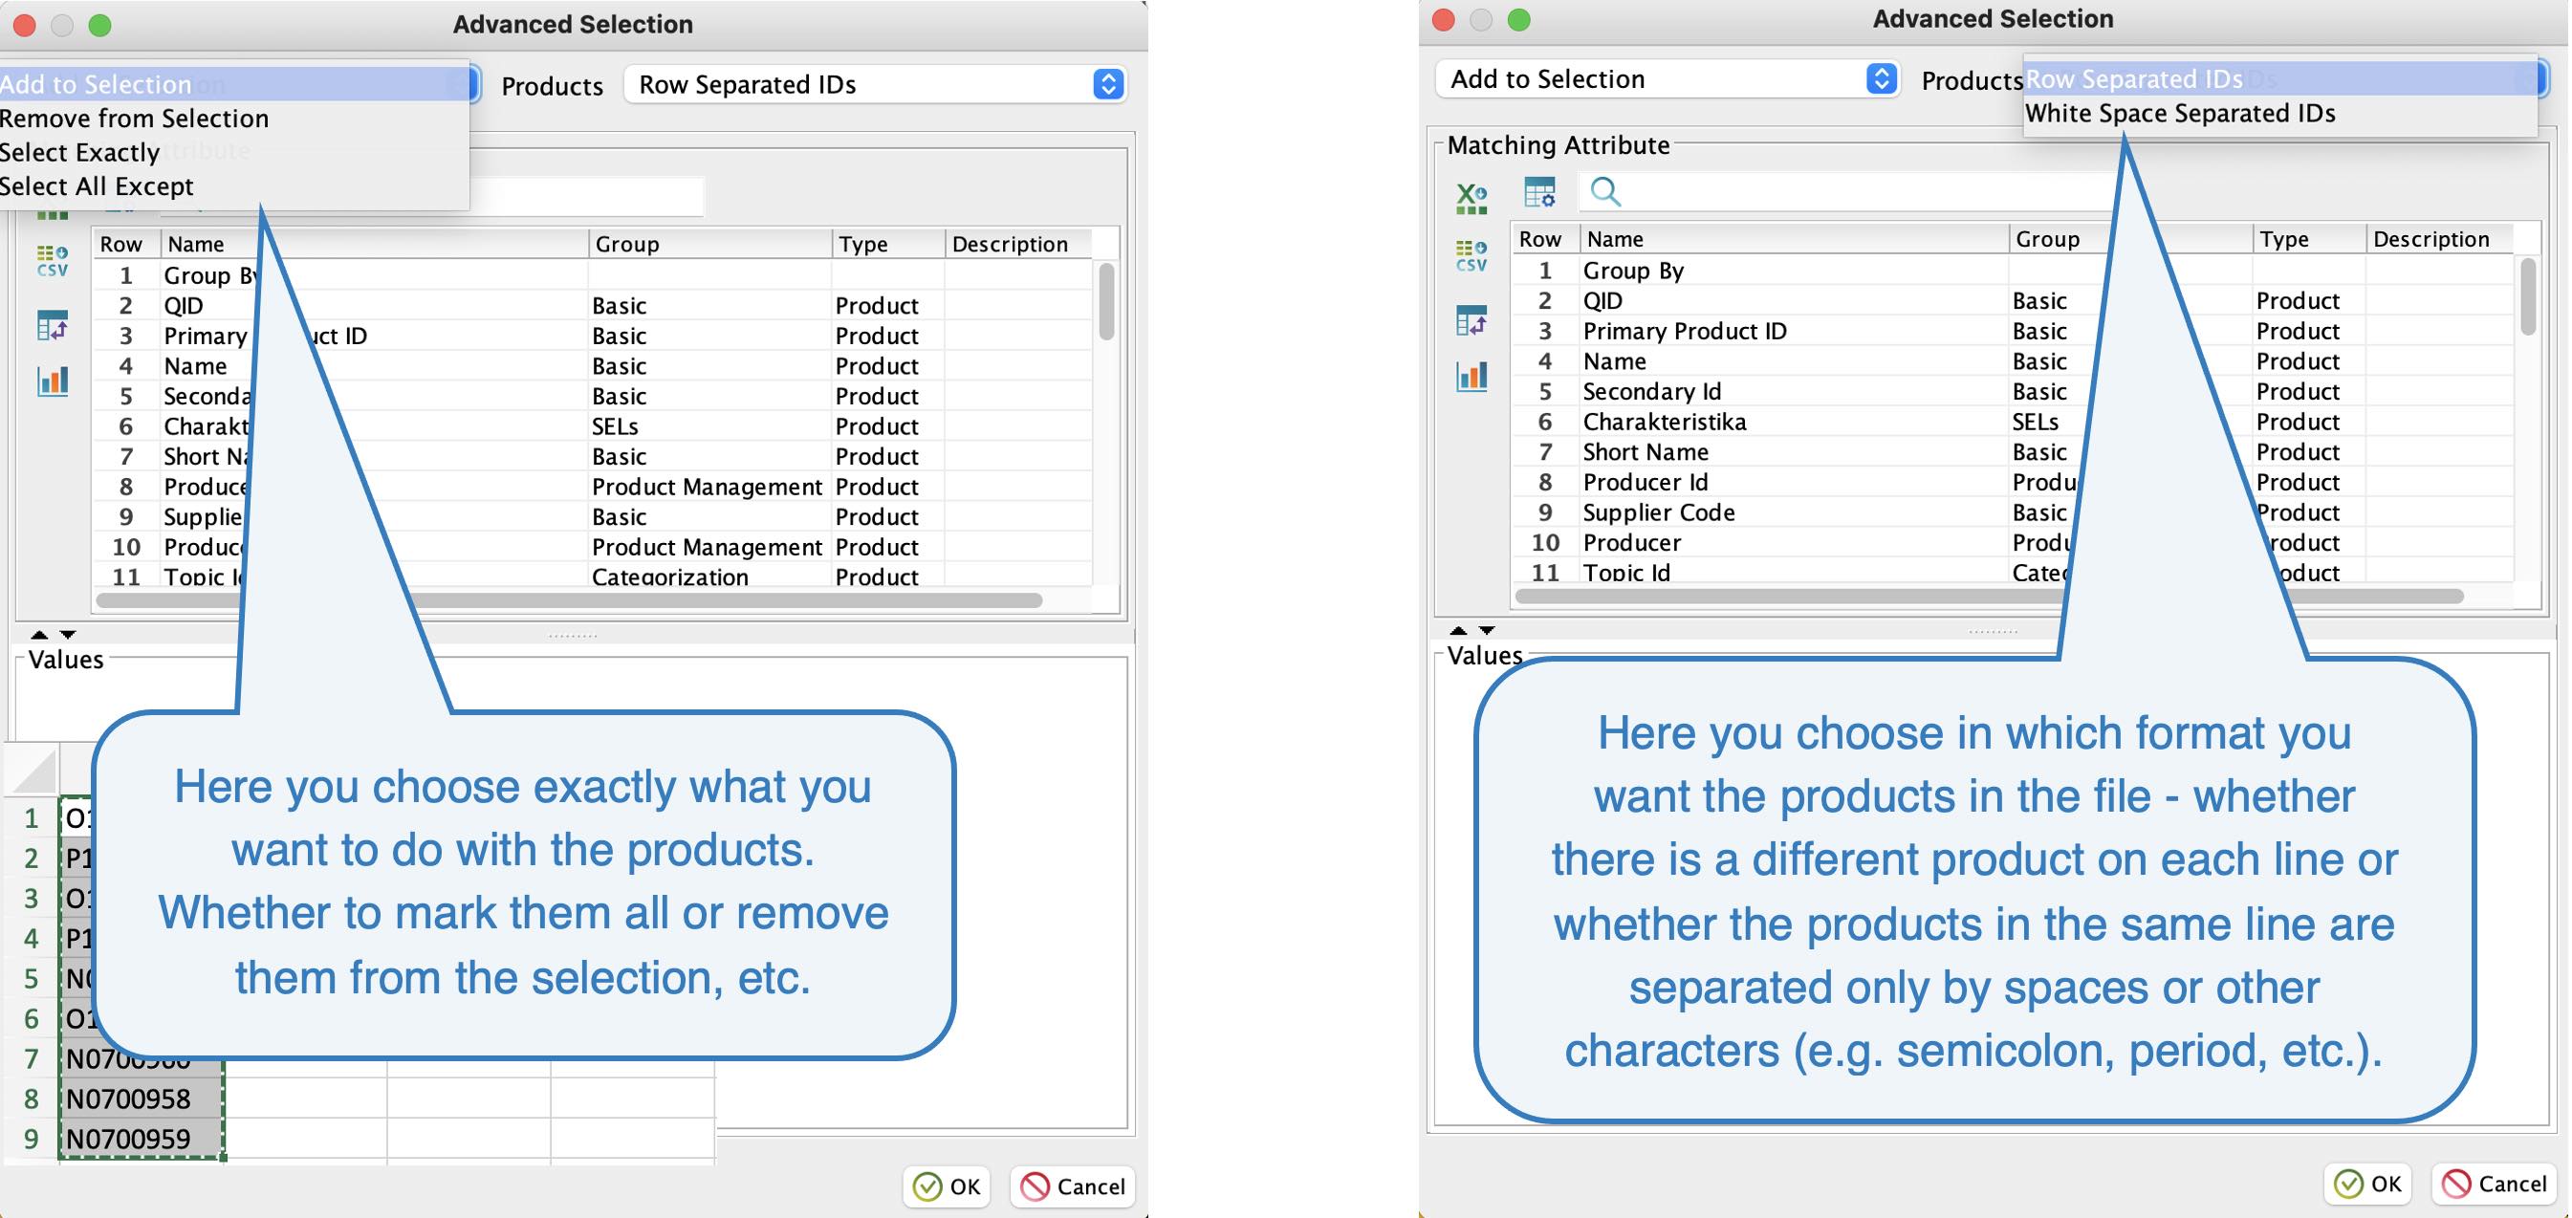Image resolution: width=2572 pixels, height=1218 pixels.
Task: Close the left Advanced Selection window with red button
Action: [x=24, y=25]
